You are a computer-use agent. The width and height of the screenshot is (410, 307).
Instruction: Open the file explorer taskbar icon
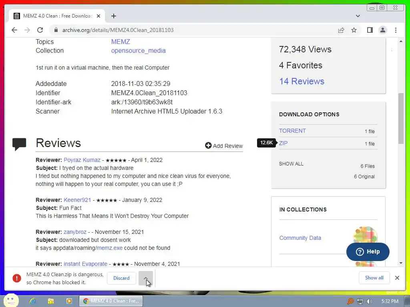[51, 301]
